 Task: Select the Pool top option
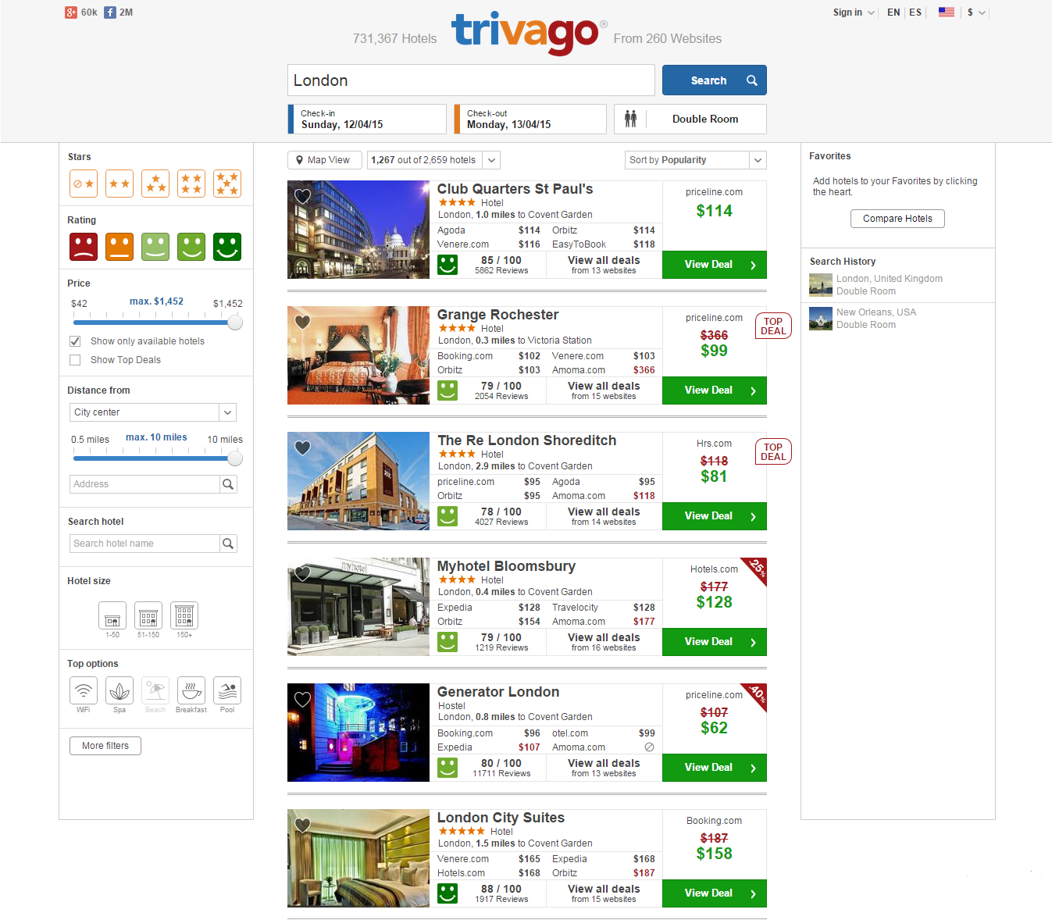click(x=227, y=691)
